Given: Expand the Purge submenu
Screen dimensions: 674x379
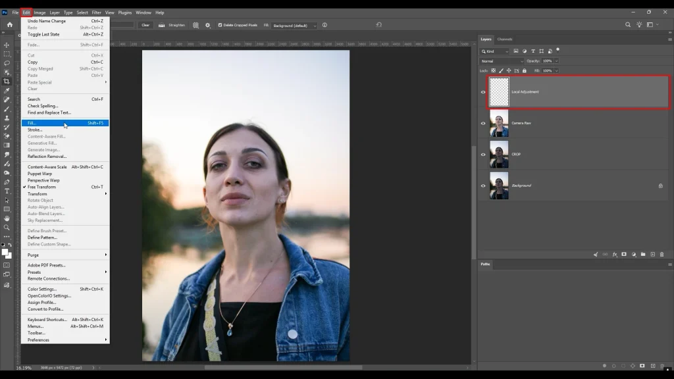Looking at the screenshot, I should coord(65,255).
